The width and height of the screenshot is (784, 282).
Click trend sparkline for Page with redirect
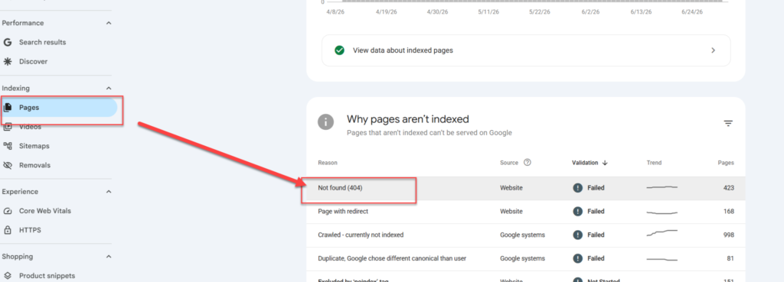[662, 212]
